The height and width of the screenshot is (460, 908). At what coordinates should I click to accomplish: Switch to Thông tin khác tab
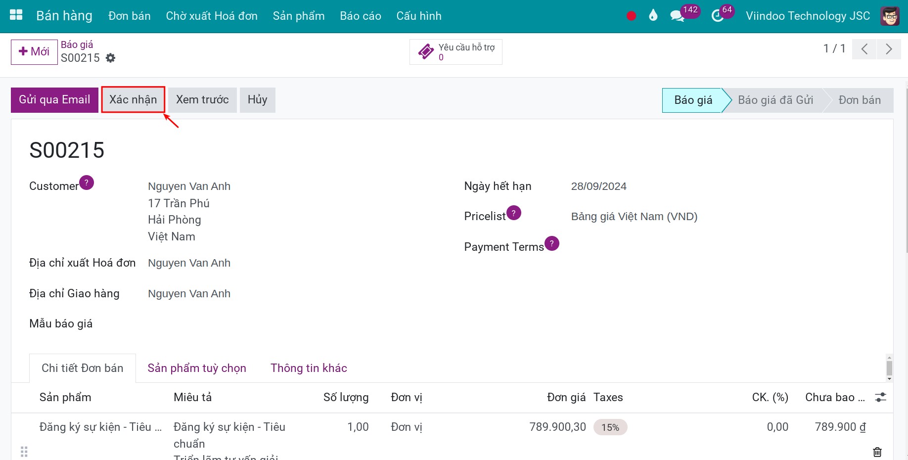click(x=309, y=368)
